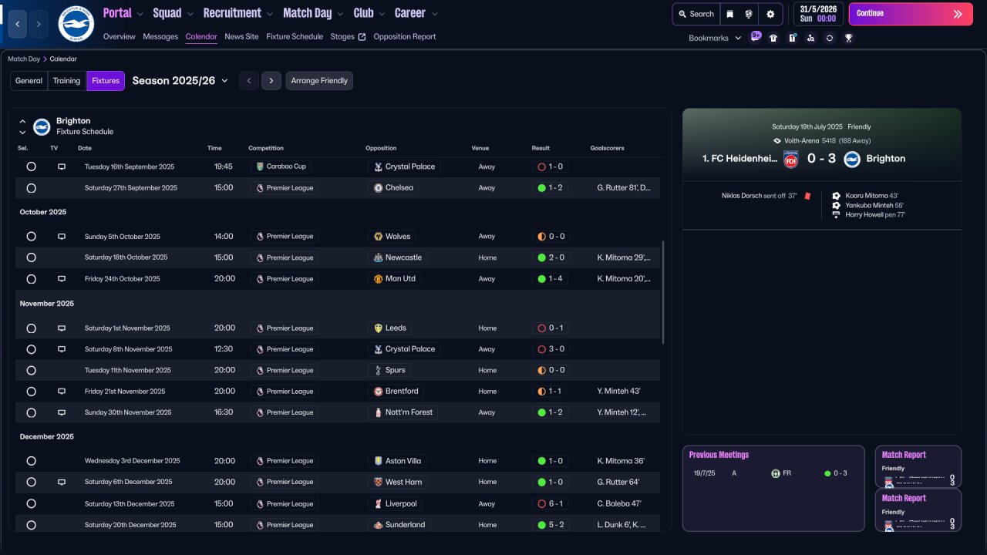Open the Fixture Schedule subtab

(x=295, y=36)
